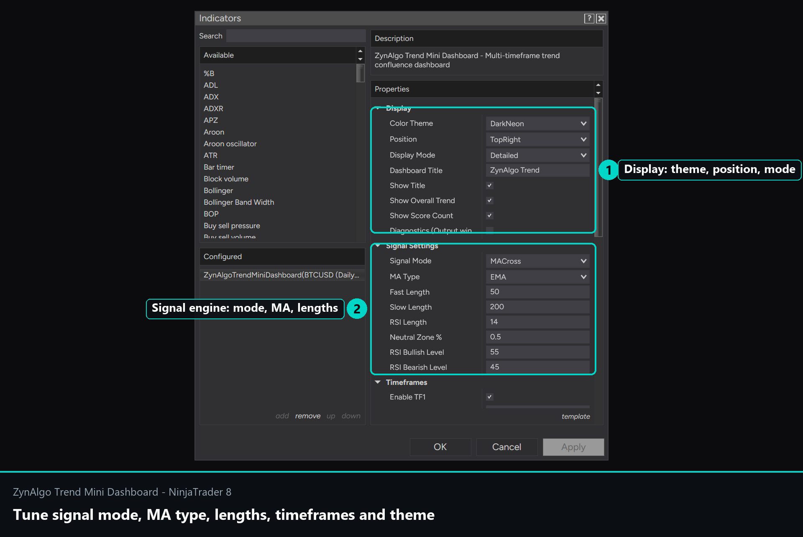Click the add link under Configured
Image resolution: width=803 pixels, height=537 pixels.
[282, 416]
